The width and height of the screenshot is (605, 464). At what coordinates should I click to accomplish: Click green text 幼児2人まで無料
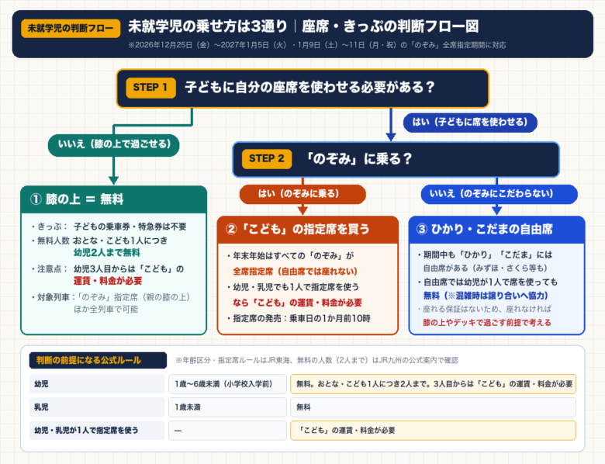click(x=107, y=253)
